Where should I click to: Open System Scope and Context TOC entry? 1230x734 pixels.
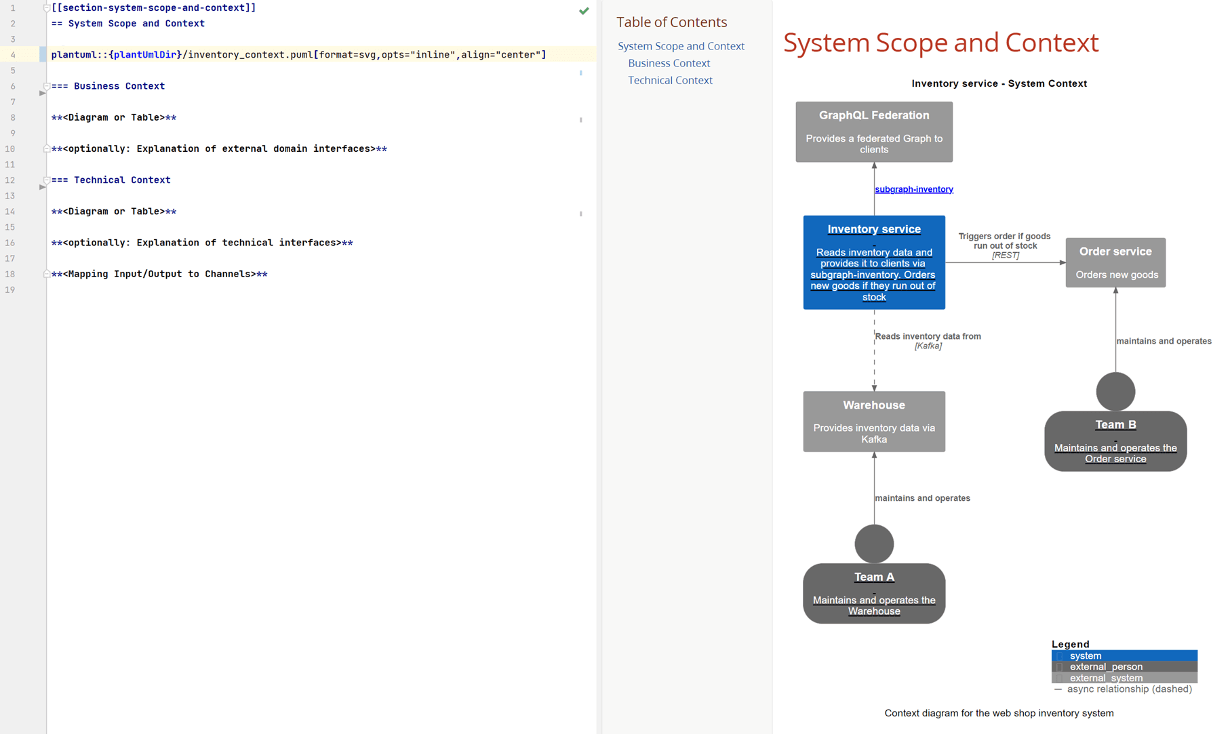coord(681,46)
